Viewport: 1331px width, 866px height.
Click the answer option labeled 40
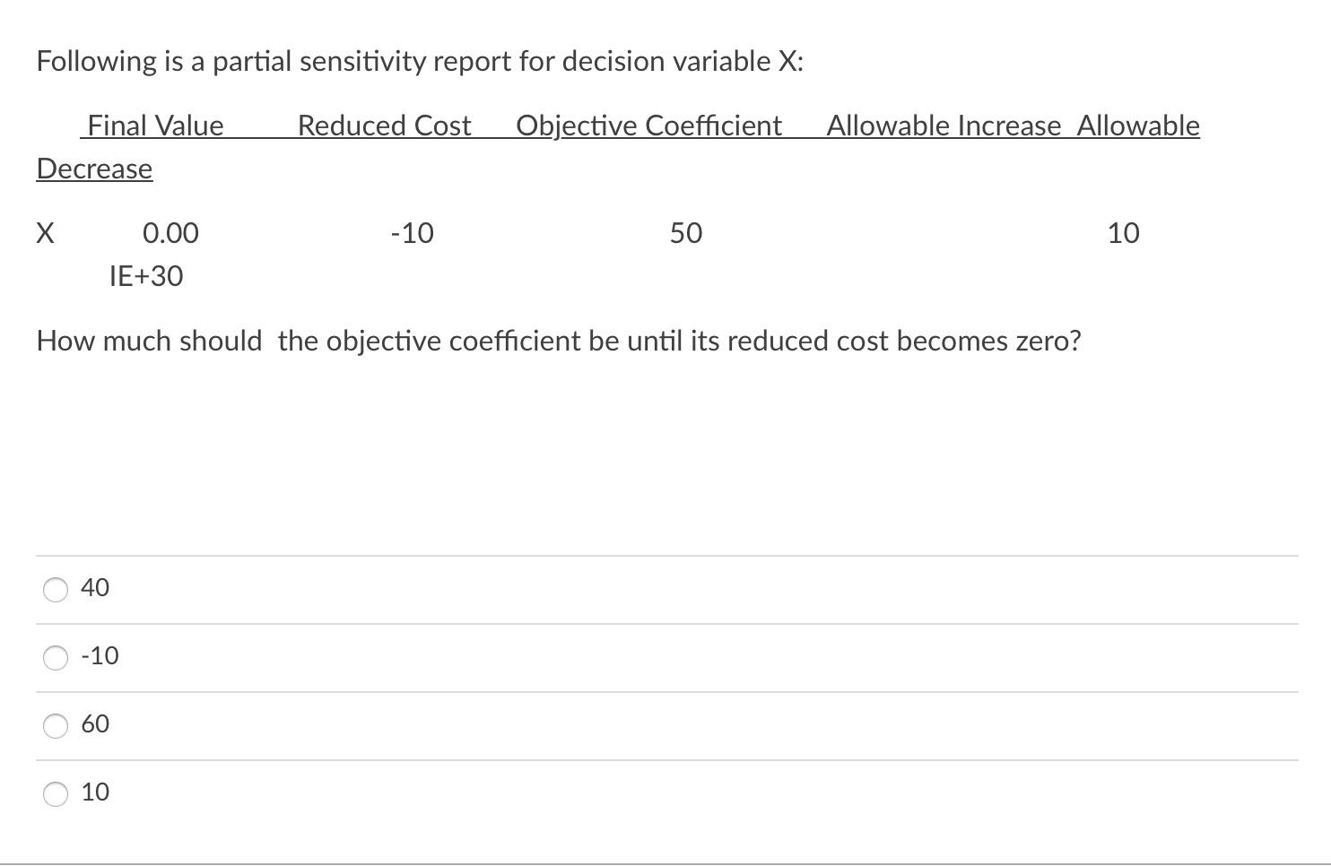click(x=95, y=589)
